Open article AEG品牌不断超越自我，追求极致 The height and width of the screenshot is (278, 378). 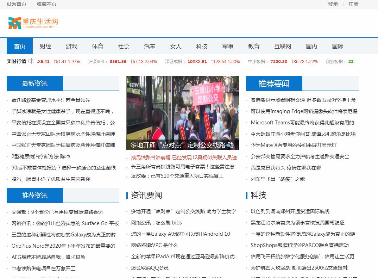(x=49, y=257)
